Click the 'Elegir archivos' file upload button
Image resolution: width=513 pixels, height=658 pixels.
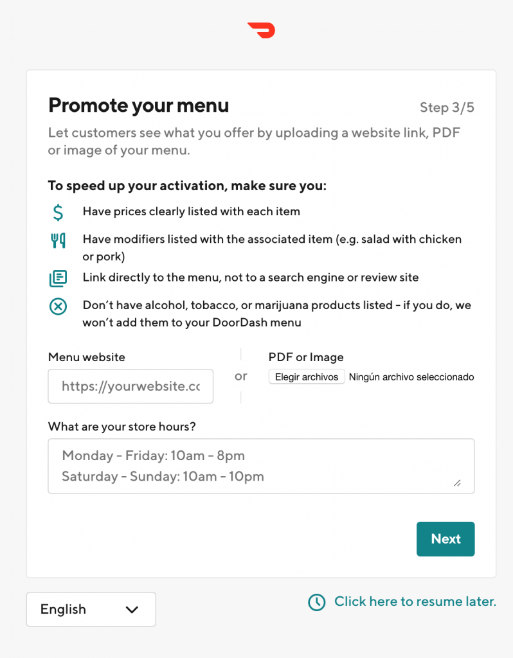[307, 377]
